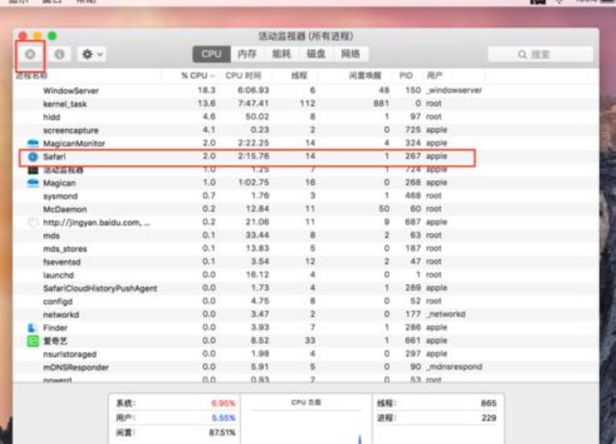Screen dimensions: 616x444
Task: Click the yellow minimize window button
Action: (38, 36)
